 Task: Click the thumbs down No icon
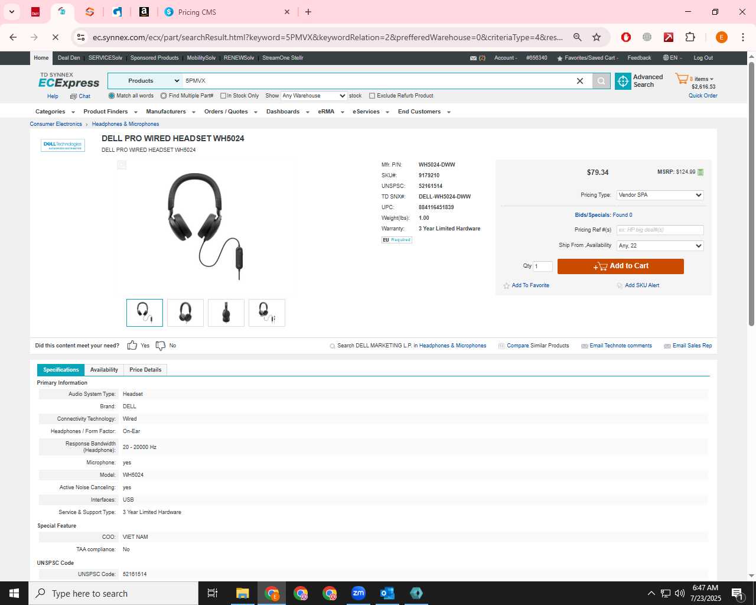(160, 346)
